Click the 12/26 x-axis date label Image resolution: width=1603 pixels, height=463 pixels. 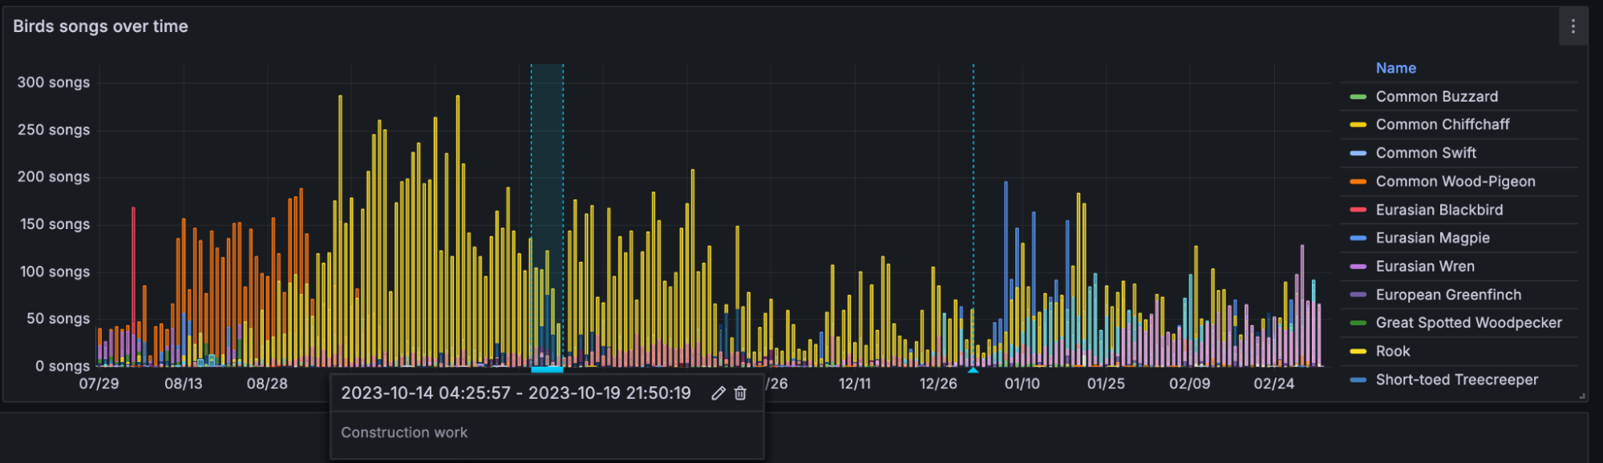(938, 384)
